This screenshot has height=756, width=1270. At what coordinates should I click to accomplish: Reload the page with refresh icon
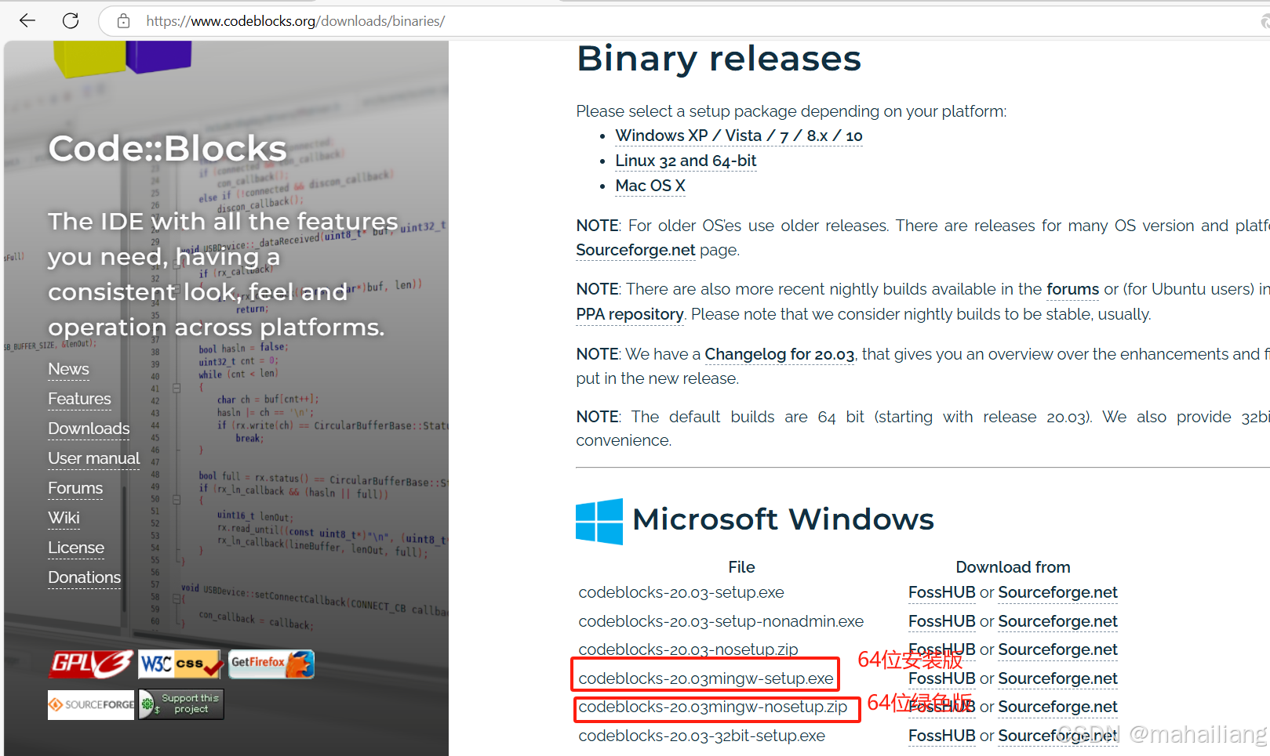[x=71, y=21]
